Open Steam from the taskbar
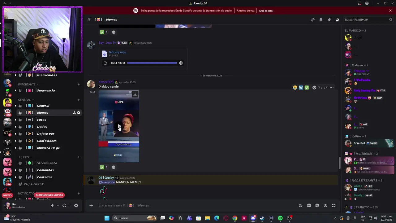The width and height of the screenshot is (396, 223). (262, 218)
